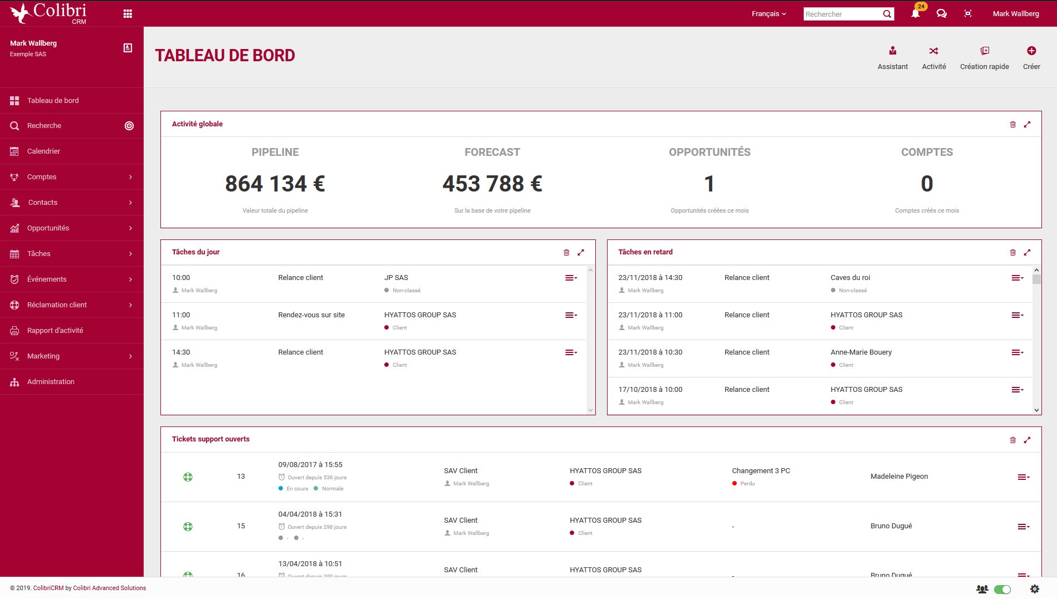Delete the Tickets support ouverts widget
Image resolution: width=1057 pixels, height=599 pixels.
pos(1013,440)
